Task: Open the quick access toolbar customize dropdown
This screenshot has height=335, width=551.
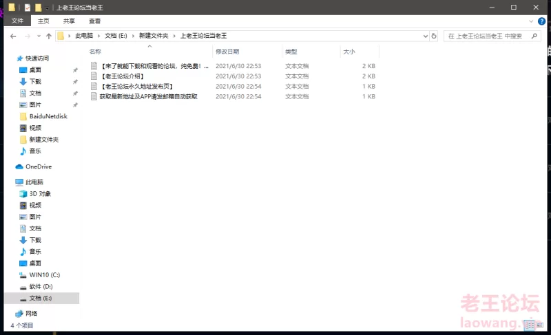Action: 47,8
